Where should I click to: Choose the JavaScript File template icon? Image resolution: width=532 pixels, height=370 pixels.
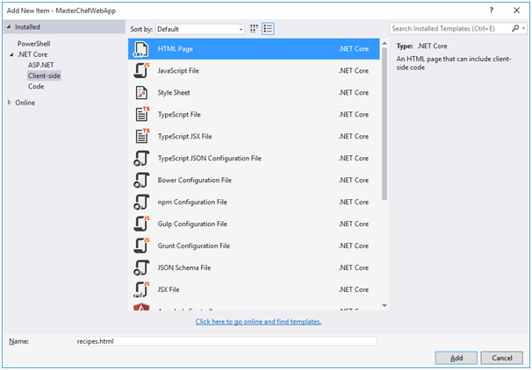pyautogui.click(x=141, y=71)
